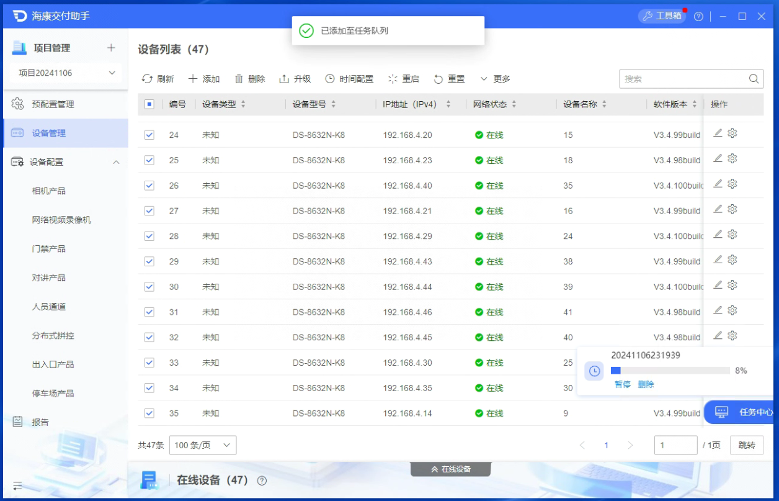Image resolution: width=779 pixels, height=501 pixels.
Task: Toggle the select-all header checkbox
Action: (149, 104)
